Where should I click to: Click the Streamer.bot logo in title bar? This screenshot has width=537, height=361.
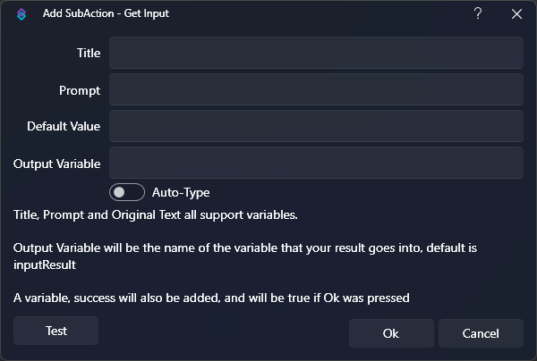click(x=22, y=14)
